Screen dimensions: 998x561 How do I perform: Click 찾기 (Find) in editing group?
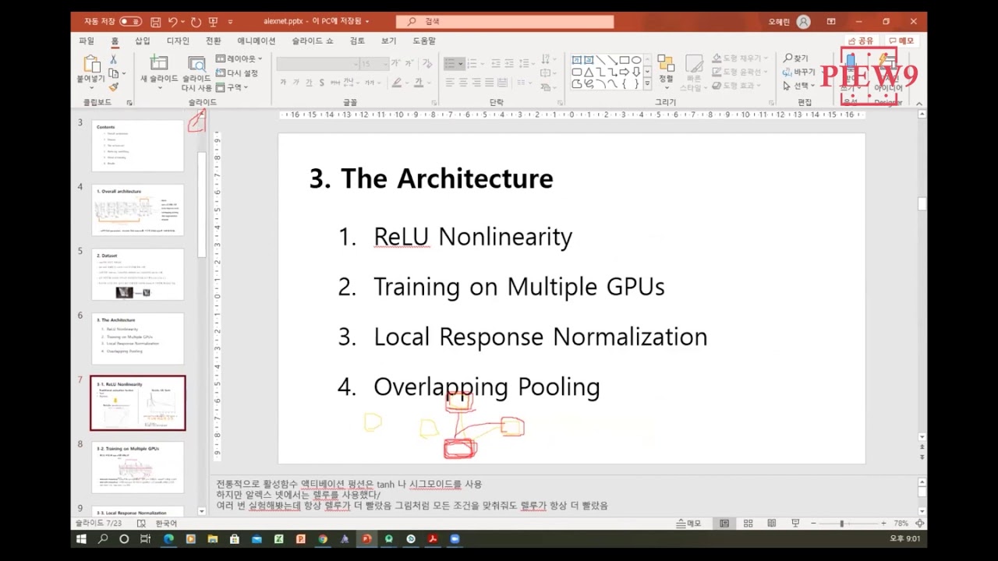(796, 58)
